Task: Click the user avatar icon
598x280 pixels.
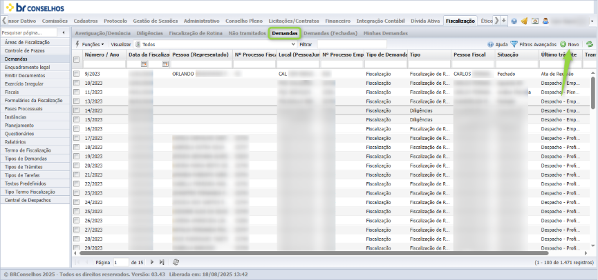Action: [545, 21]
